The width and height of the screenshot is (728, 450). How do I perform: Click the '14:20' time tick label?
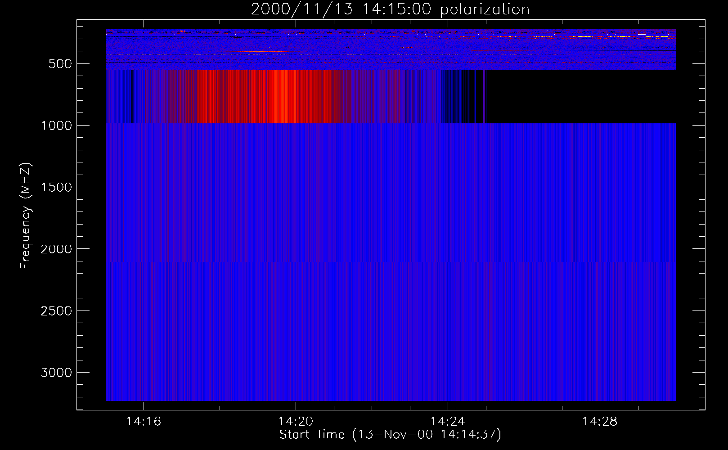(296, 422)
